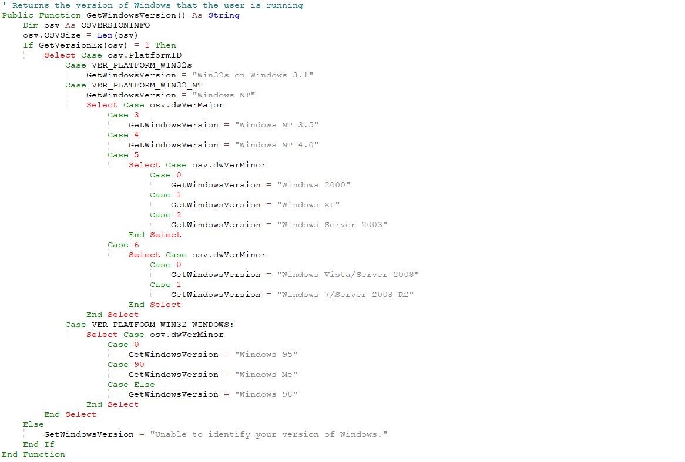
Task: Click the osv.OSVSize assignment line
Action: coord(80,35)
